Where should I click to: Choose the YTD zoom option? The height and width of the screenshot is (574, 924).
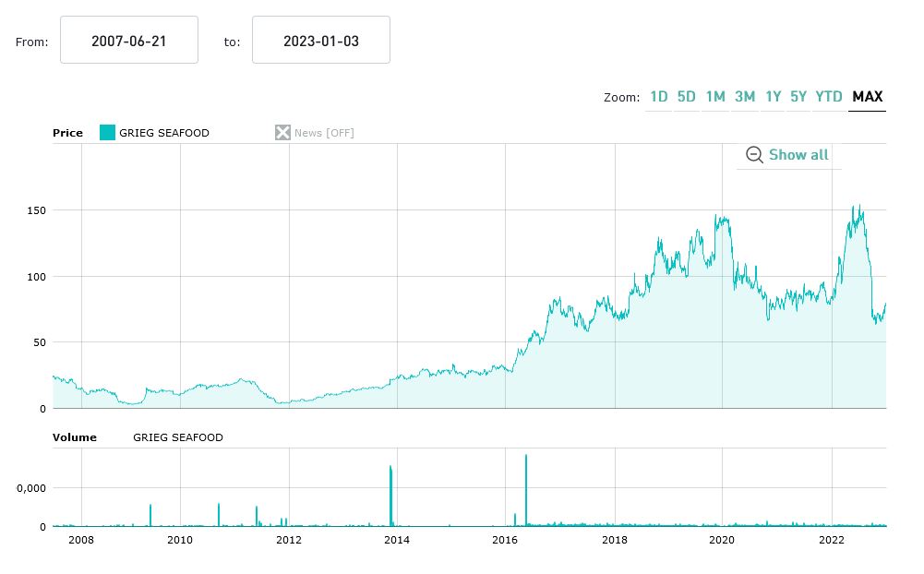click(x=829, y=97)
